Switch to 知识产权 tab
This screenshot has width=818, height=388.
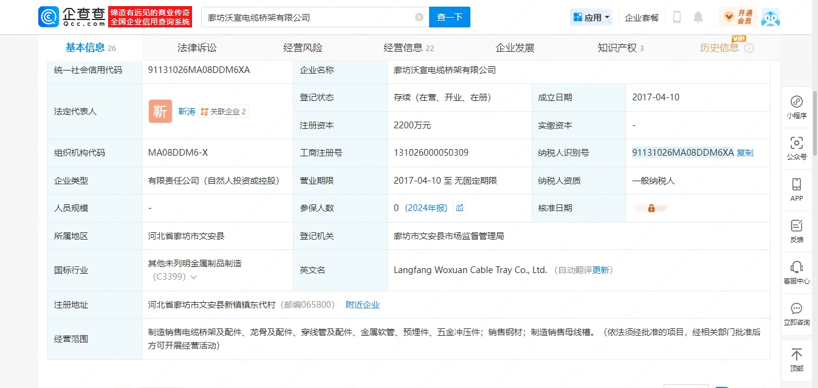coord(620,47)
